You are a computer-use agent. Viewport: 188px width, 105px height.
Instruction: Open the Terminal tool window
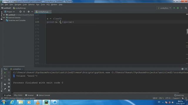pyautogui.click(x=29, y=95)
